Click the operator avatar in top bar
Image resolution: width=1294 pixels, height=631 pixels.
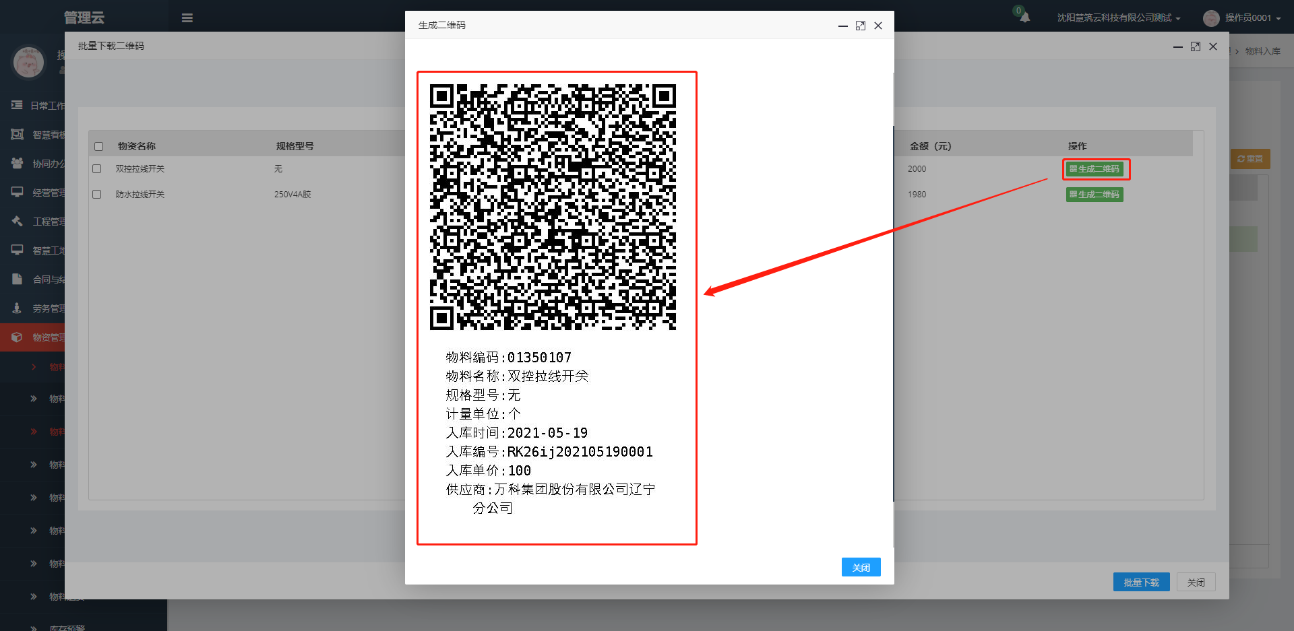click(x=1211, y=18)
